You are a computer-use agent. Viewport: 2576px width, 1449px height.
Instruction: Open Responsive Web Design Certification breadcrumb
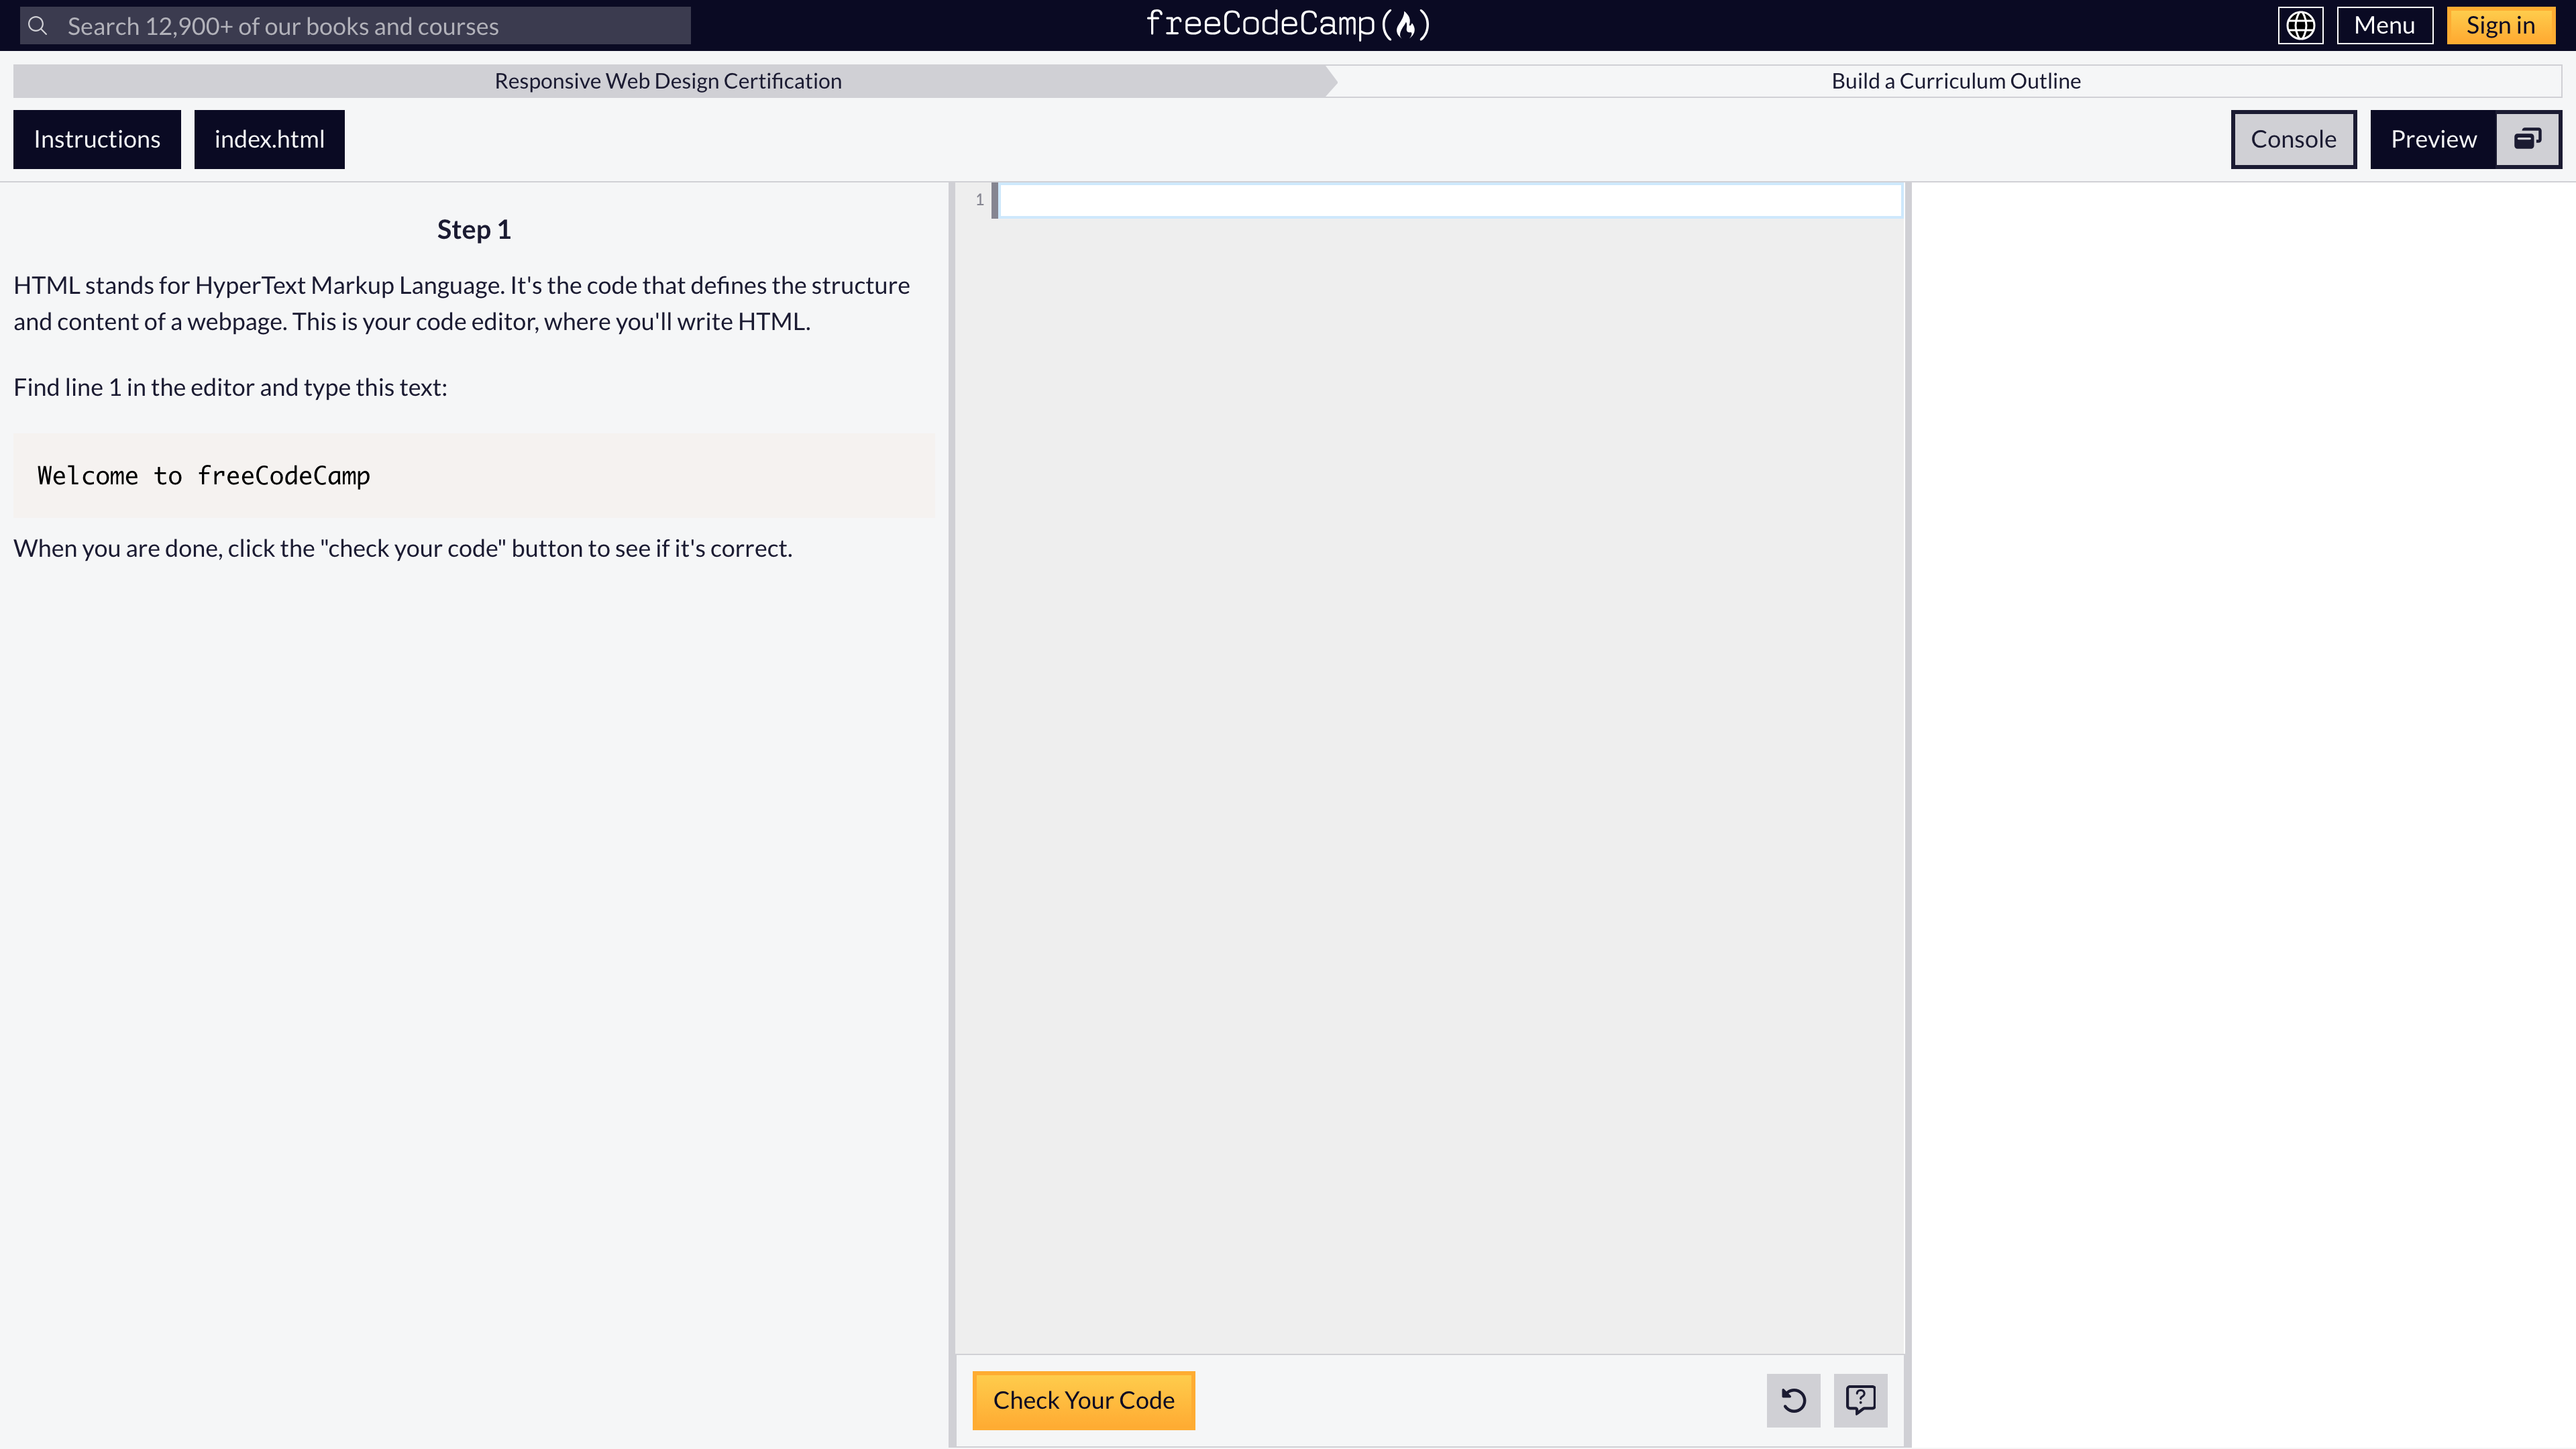668,81
